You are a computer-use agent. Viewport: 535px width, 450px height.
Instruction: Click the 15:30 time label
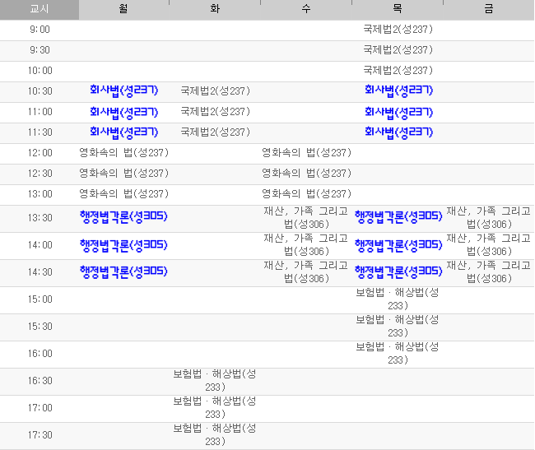pyautogui.click(x=40, y=327)
